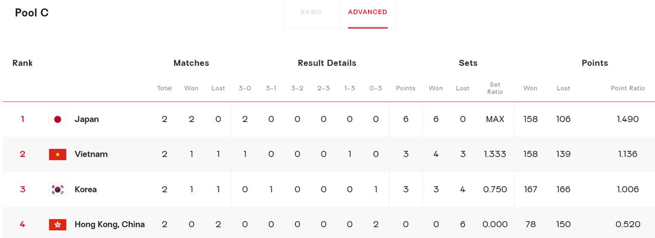
Task: Click Japan's rank number 1
Action: tap(23, 119)
